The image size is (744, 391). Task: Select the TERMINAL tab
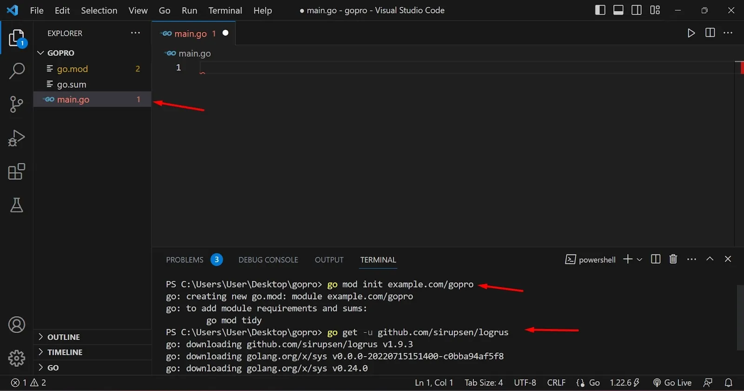(378, 260)
